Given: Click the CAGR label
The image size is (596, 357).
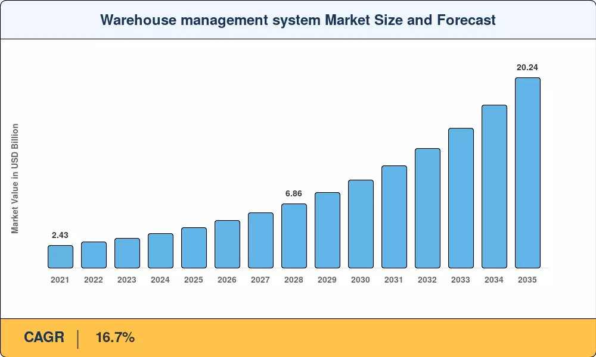Looking at the screenshot, I should click(44, 337).
